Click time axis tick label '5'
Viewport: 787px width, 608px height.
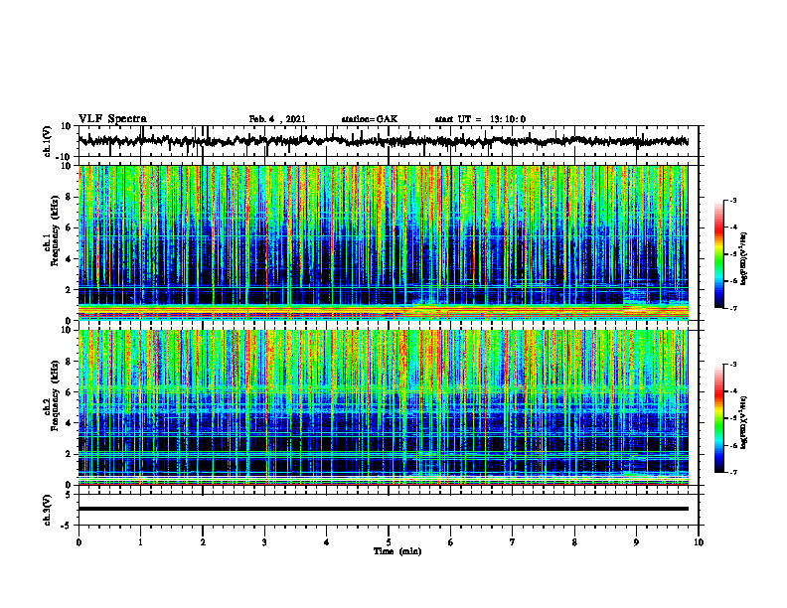coord(389,542)
